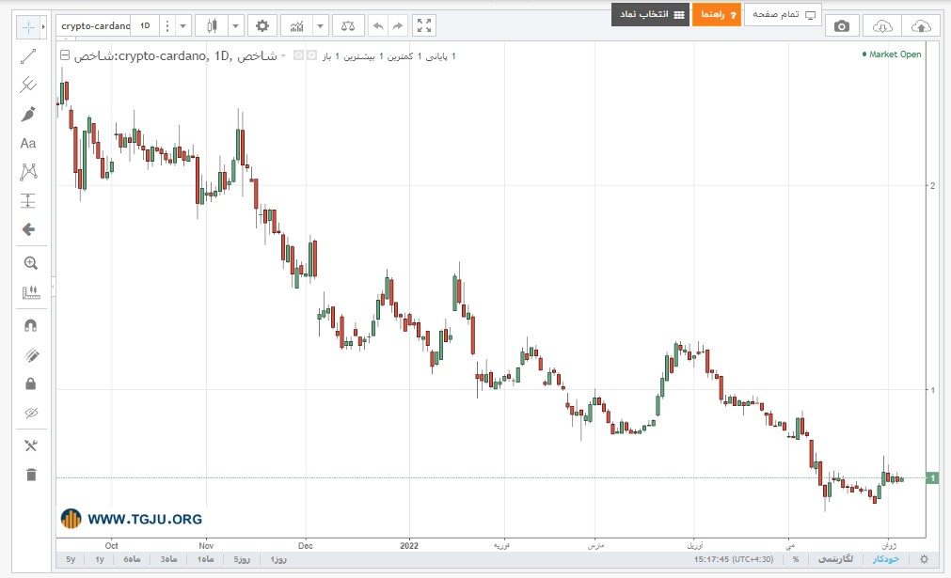
Task: Select the brush drawing tool
Action: click(x=28, y=114)
